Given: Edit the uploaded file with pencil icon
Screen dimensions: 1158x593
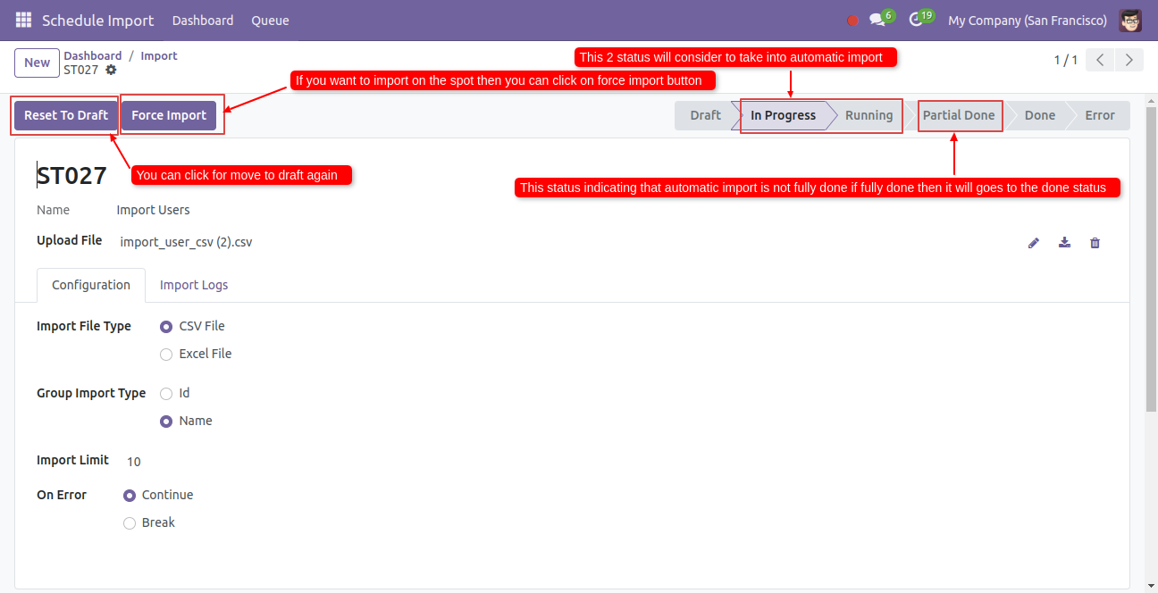Looking at the screenshot, I should point(1034,242).
